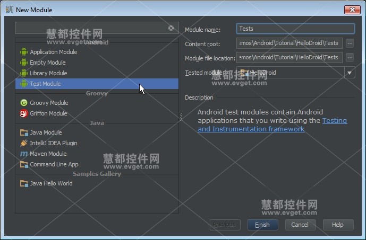366x240 pixels.
Task: Click the green Groovy Module icon
Action: click(24, 103)
